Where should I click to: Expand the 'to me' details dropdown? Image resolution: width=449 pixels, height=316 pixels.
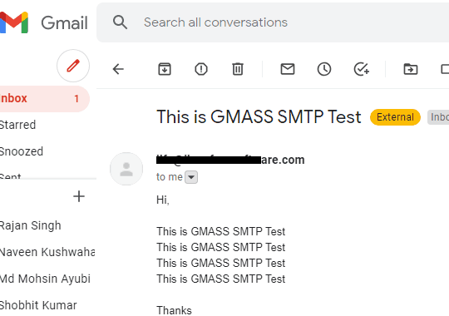(x=191, y=177)
